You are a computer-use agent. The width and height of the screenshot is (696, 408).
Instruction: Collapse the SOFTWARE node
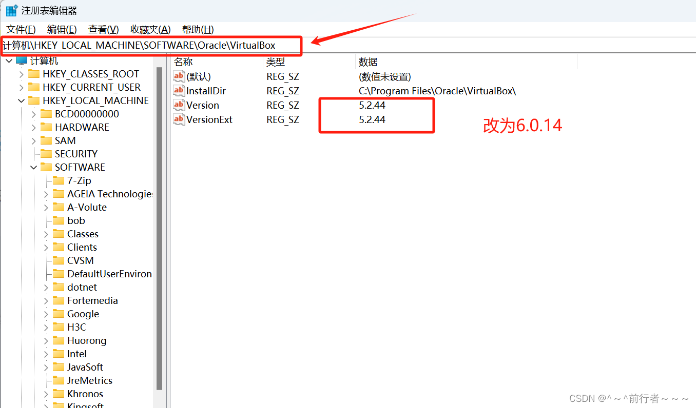click(x=33, y=167)
